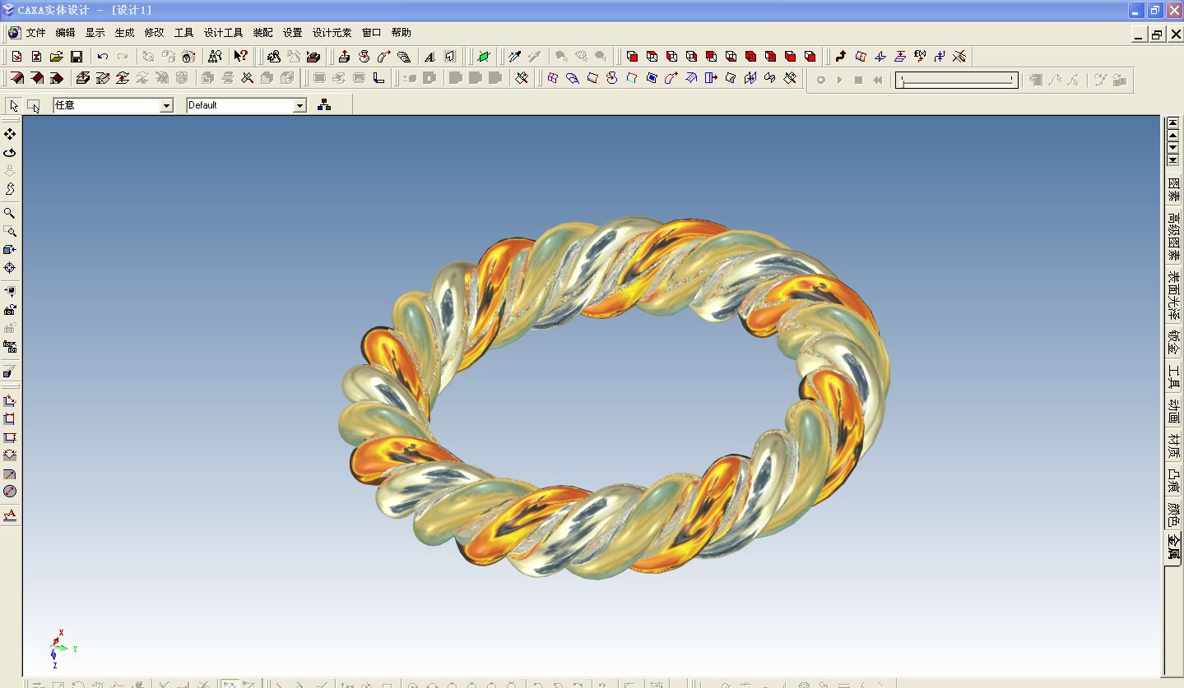Click the context help arrow with question mark

click(x=240, y=57)
